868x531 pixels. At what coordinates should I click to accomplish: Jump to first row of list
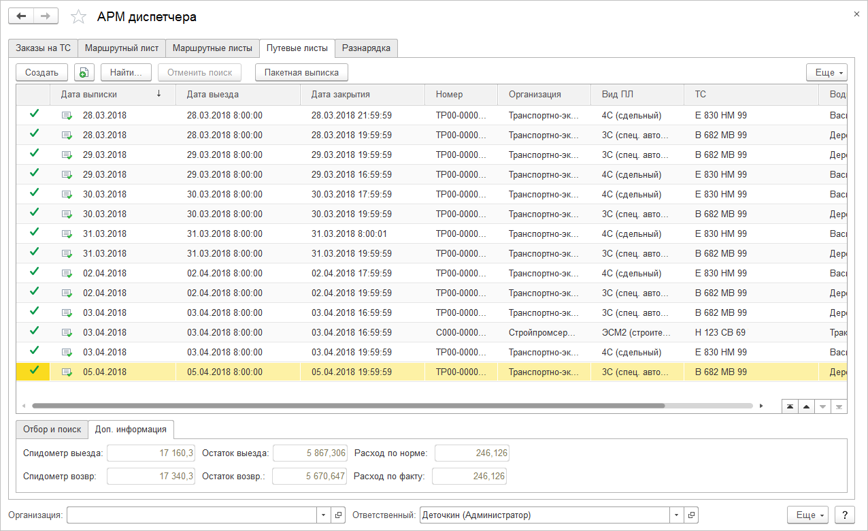[789, 406]
